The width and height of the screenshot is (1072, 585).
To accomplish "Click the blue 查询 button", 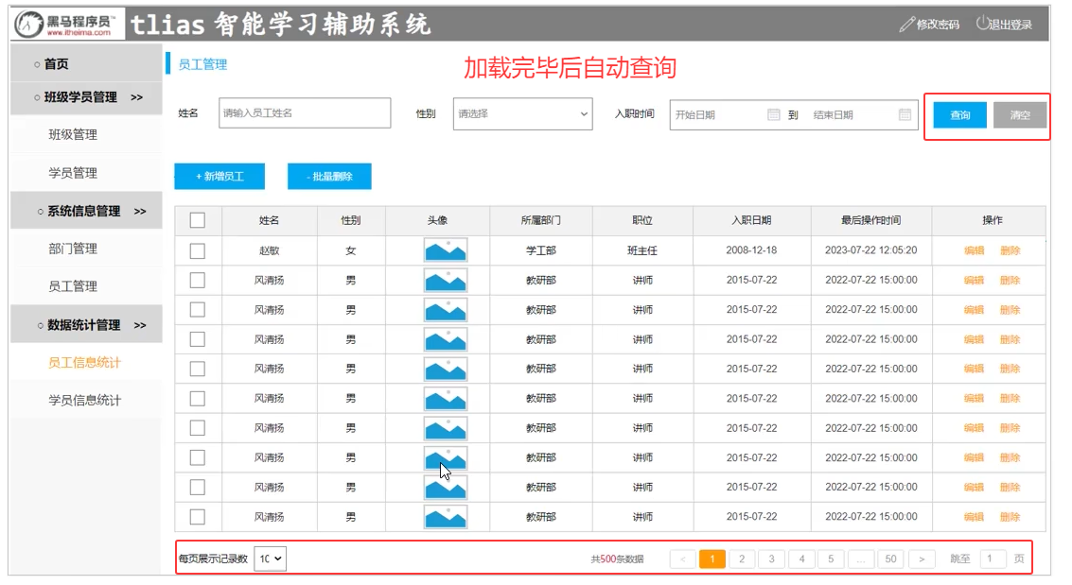I will point(959,115).
